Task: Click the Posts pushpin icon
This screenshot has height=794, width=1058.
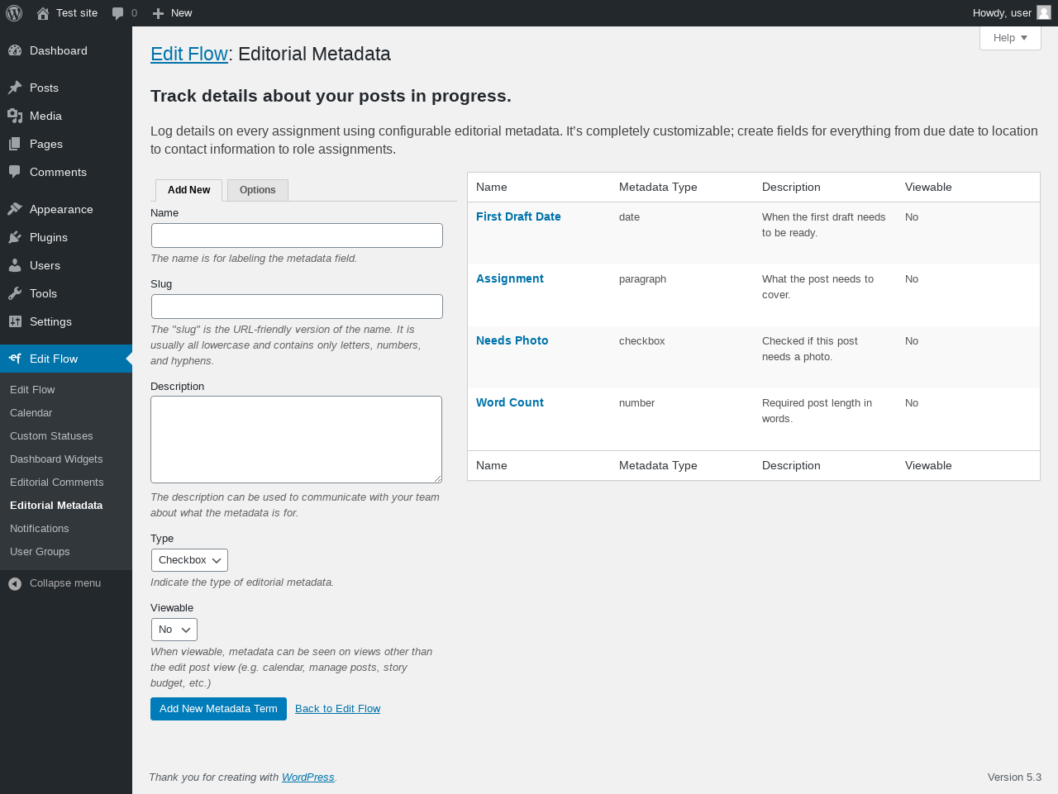Action: [x=15, y=88]
